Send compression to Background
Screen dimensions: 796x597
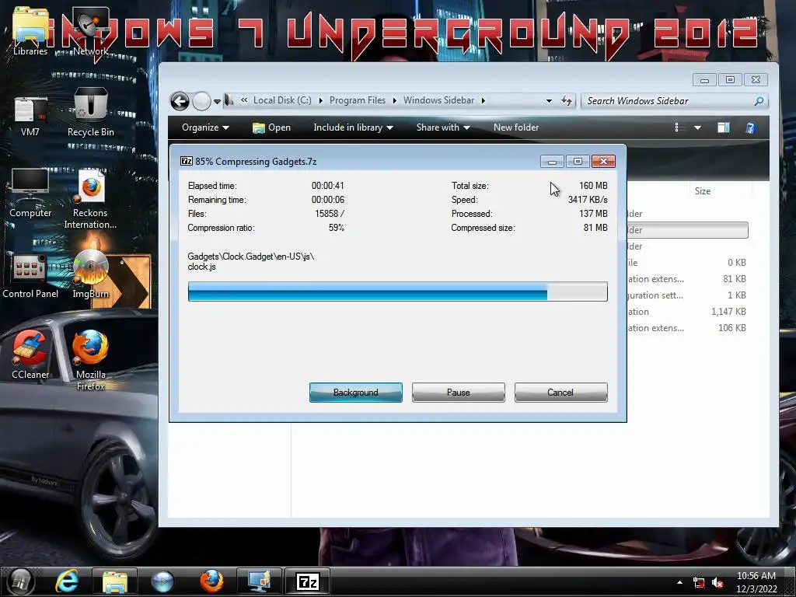click(x=356, y=393)
